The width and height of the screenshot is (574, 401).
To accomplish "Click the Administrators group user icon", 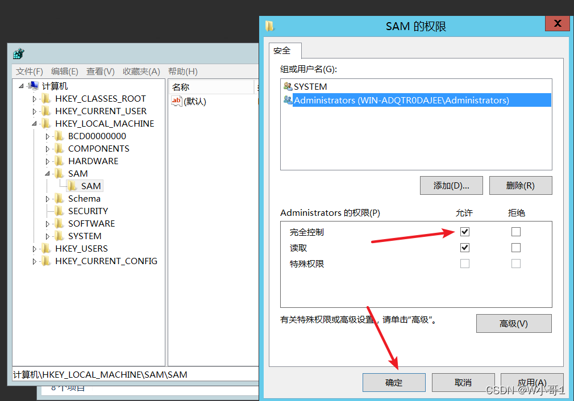I will 288,100.
